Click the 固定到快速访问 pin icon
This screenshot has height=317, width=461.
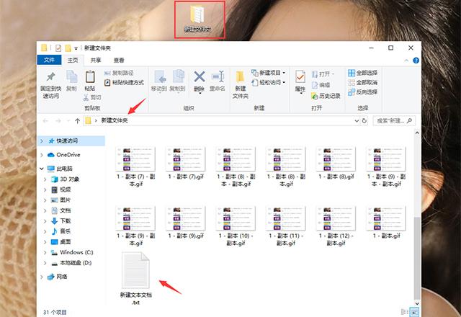(x=50, y=78)
